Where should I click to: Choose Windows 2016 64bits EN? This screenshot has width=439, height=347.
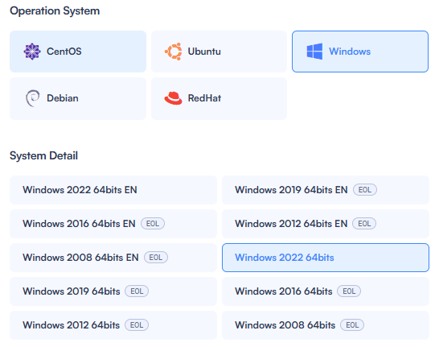click(113, 224)
